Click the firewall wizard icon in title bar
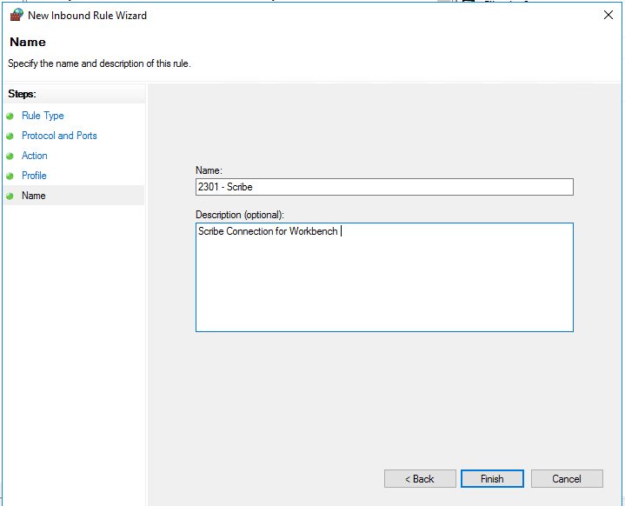This screenshot has width=625, height=506. point(16,15)
